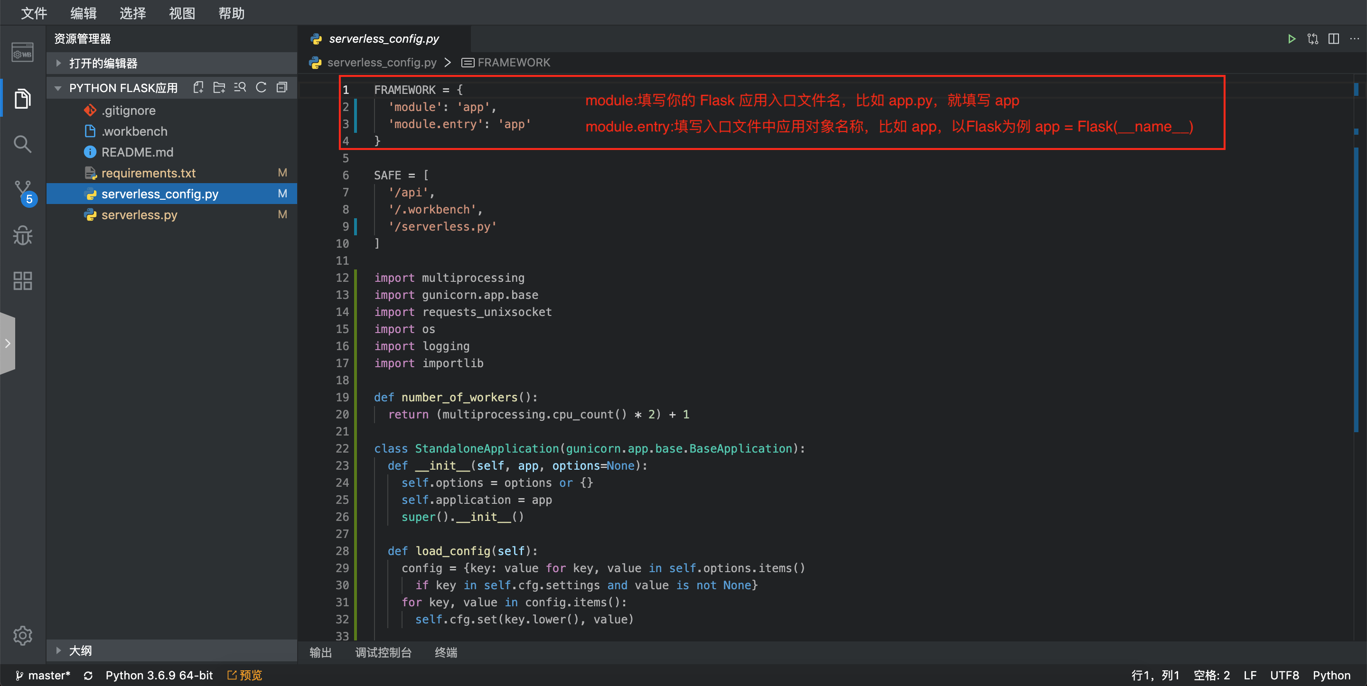
Task: Expand the 打开的编辑器 section
Action: tap(103, 63)
